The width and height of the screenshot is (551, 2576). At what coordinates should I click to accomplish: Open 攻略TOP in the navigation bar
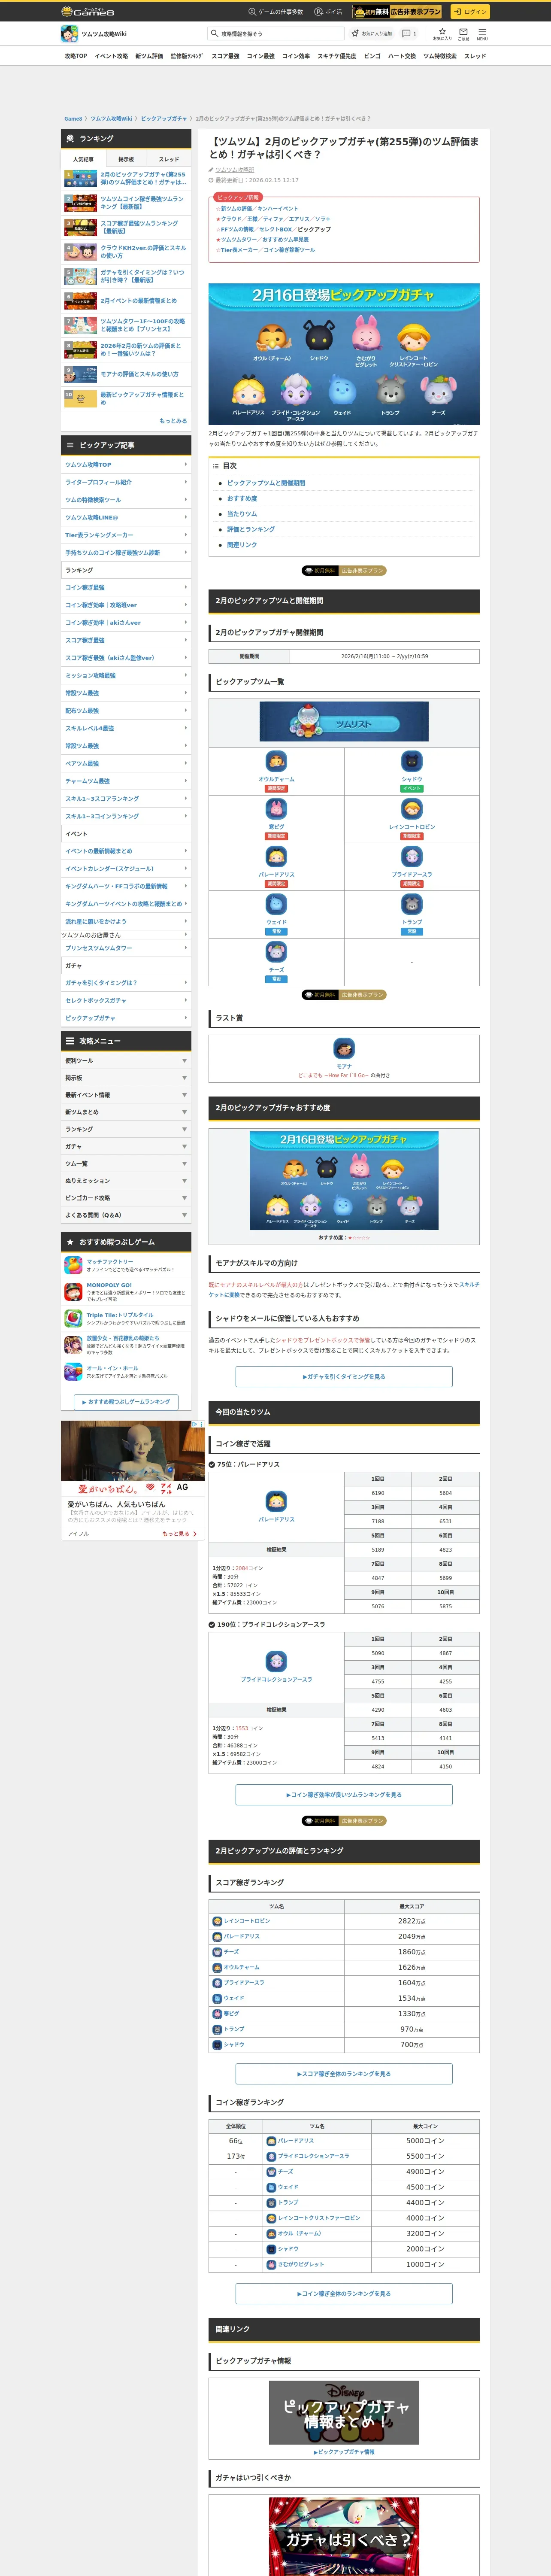coord(76,56)
